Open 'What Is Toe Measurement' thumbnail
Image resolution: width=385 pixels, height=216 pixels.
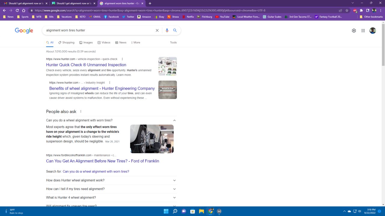click(x=168, y=90)
